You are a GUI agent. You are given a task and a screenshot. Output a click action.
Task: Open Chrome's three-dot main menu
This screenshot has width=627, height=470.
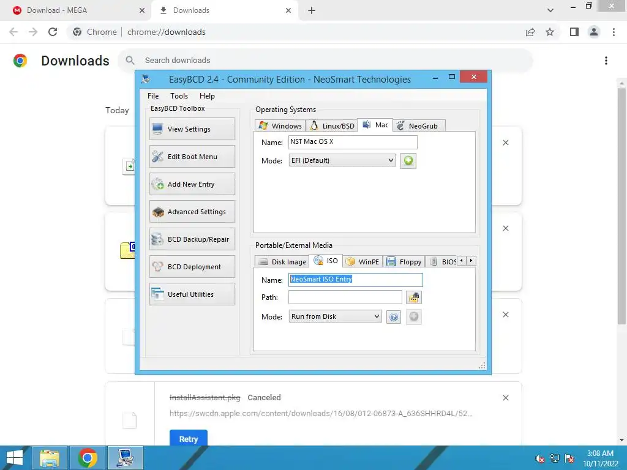coord(614,32)
